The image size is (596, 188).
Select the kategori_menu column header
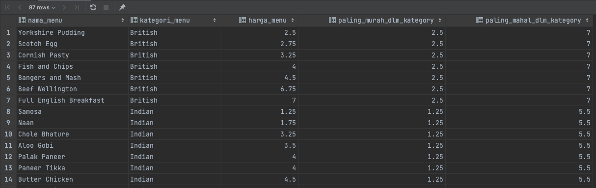174,21
